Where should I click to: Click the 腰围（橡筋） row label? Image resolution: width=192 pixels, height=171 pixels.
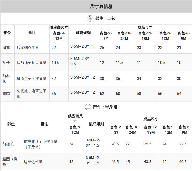pos(10,162)
